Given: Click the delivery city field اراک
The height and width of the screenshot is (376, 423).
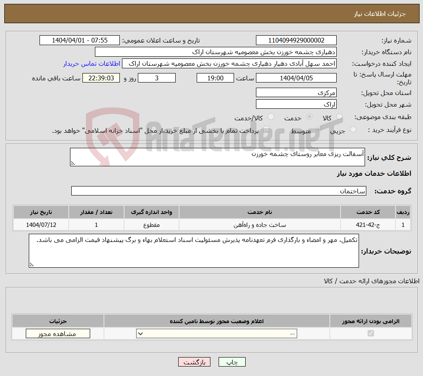Looking at the screenshot, I should click(x=296, y=104).
